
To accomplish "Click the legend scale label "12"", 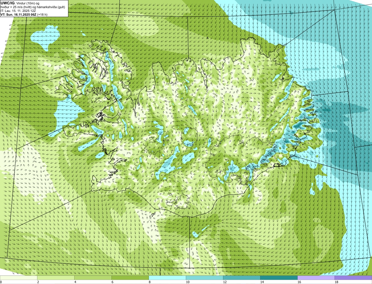I will coord(225,282).
